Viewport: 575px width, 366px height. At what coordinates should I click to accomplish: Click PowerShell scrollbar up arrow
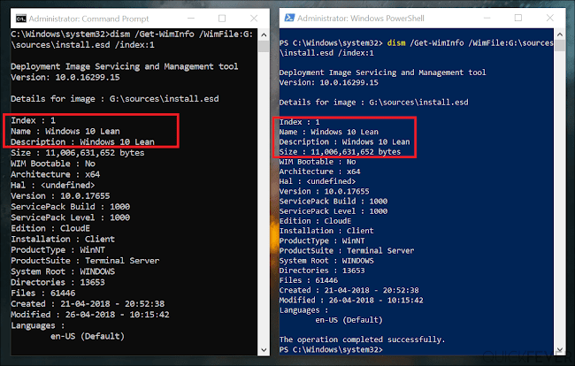tap(560, 34)
